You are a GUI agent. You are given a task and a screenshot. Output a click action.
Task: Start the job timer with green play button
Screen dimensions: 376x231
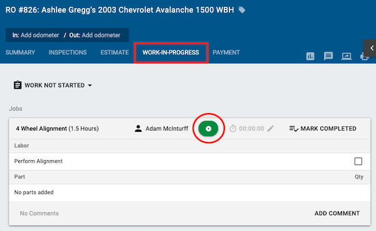209,129
